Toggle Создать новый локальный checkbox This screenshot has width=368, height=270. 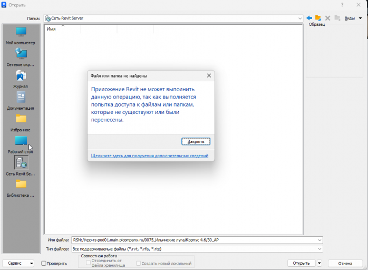coord(139,264)
